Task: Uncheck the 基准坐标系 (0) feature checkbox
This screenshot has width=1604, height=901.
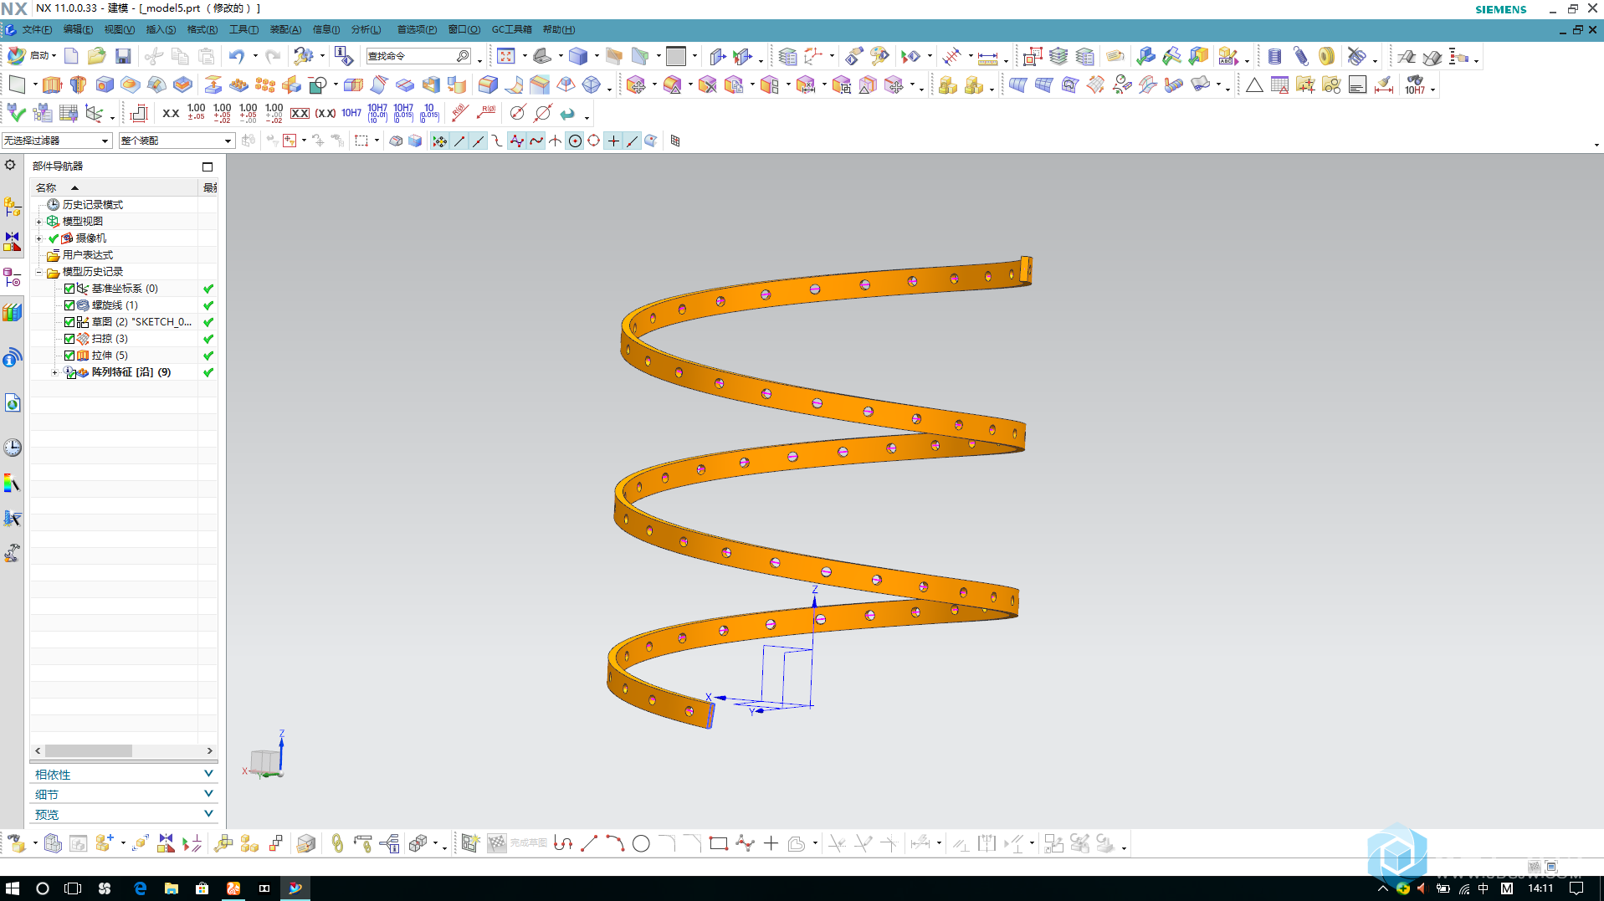Action: click(x=69, y=289)
